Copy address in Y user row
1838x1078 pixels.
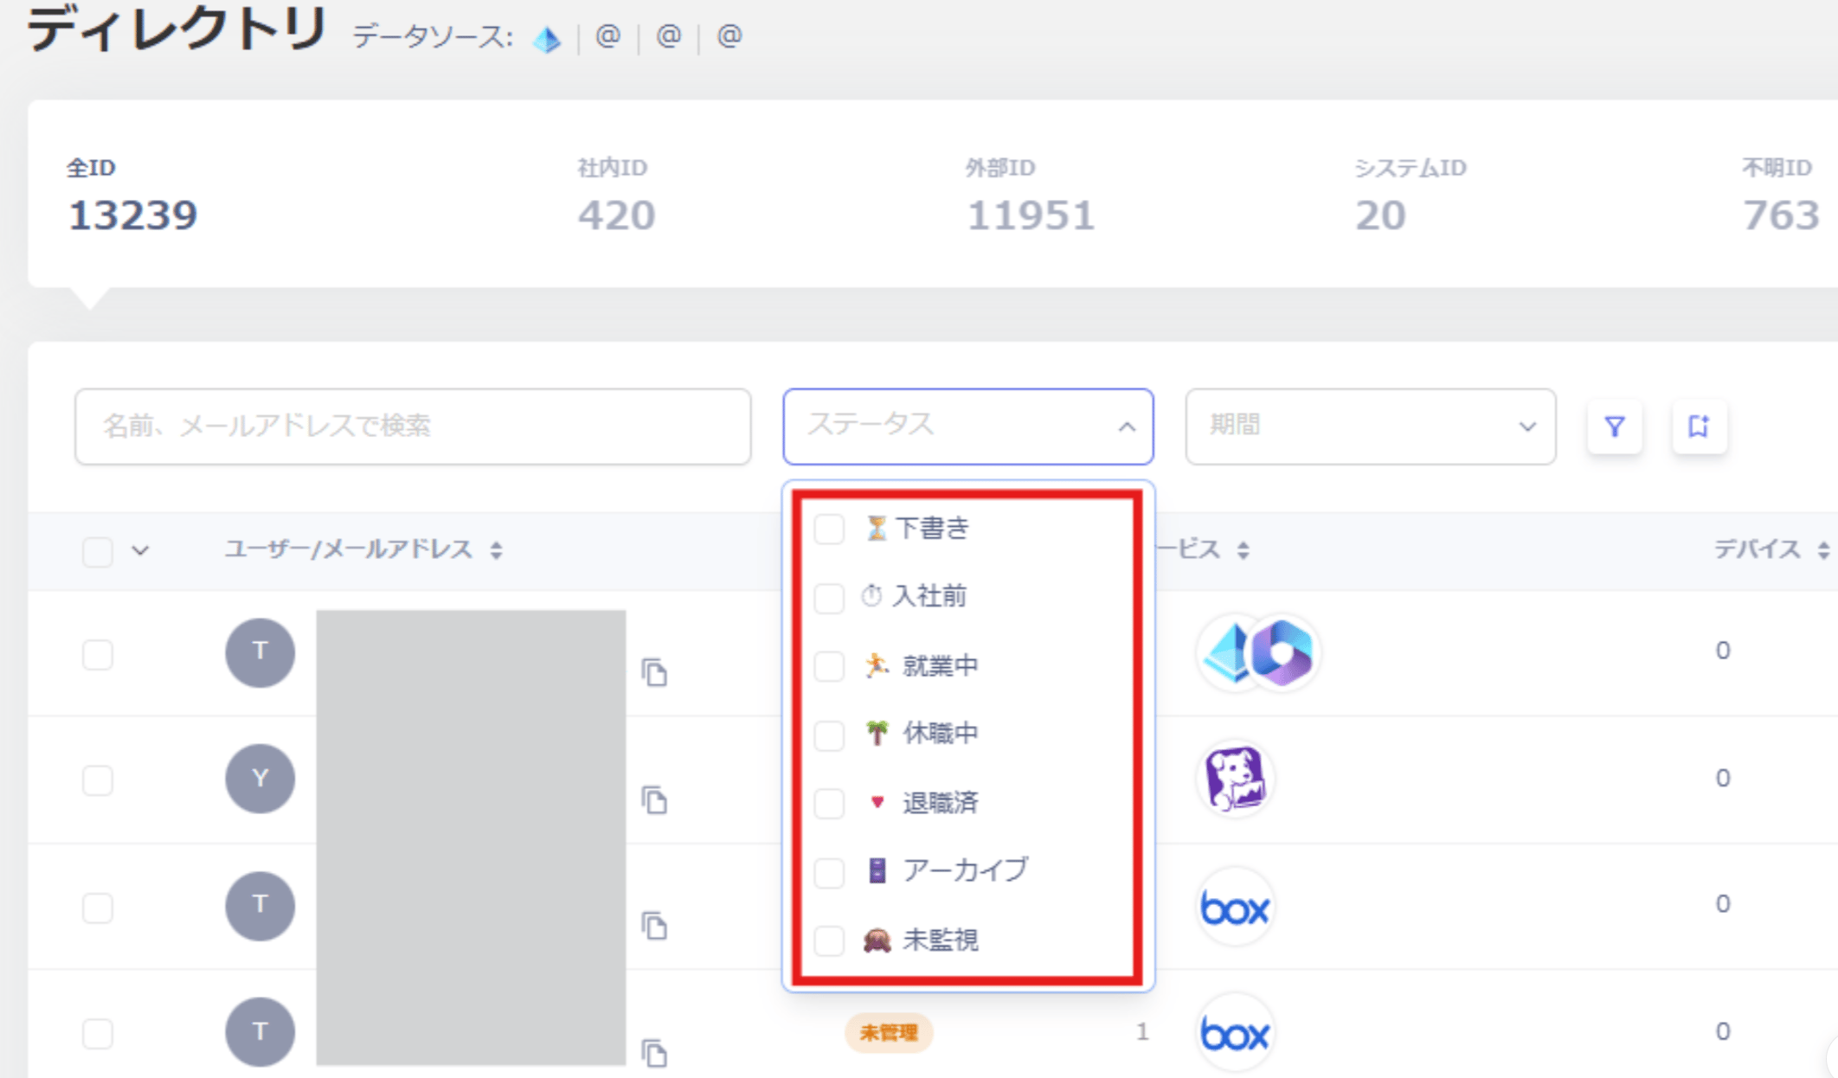click(654, 799)
